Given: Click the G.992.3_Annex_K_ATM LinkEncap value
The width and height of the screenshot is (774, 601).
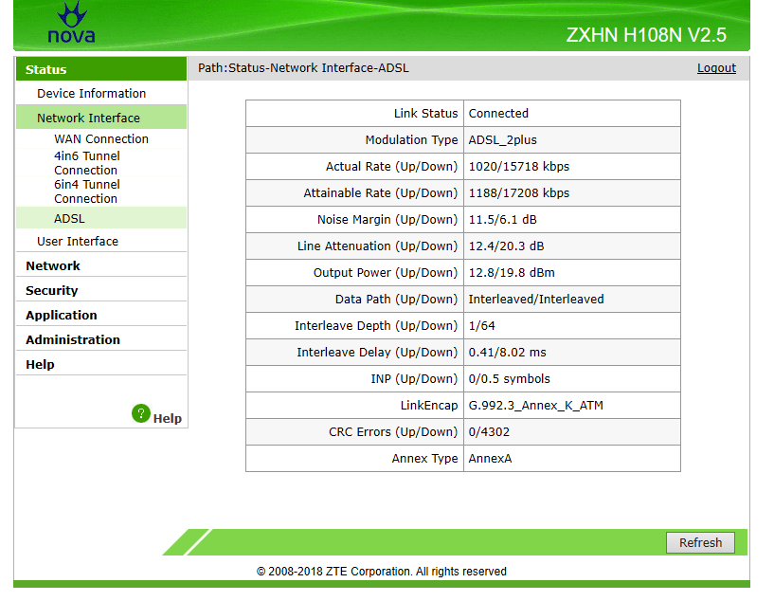Looking at the screenshot, I should (535, 406).
